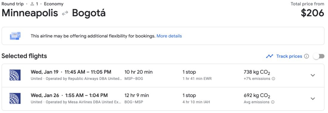Image resolution: width=328 pixels, height=113 pixels.
Task: Click the Track prices info icon
Action: pos(307,56)
